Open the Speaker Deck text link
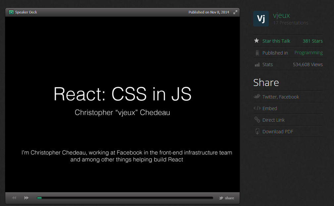The image size is (334, 206). 26,12
